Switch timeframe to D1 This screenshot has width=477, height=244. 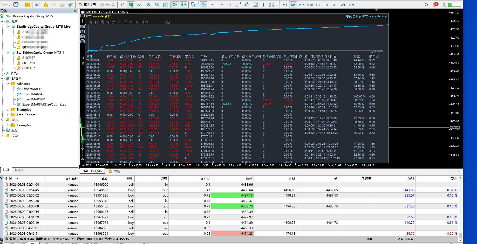tap(335, 5)
